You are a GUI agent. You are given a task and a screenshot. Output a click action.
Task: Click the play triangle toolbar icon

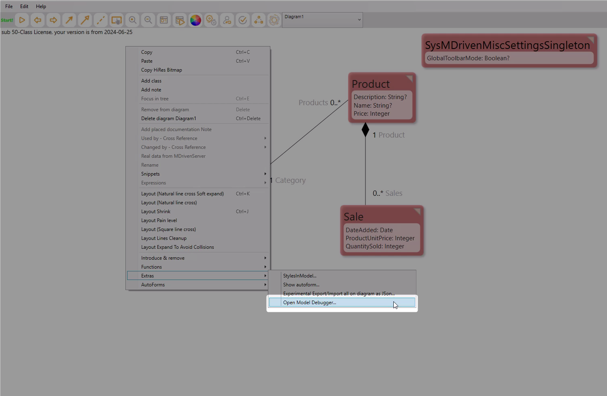22,20
